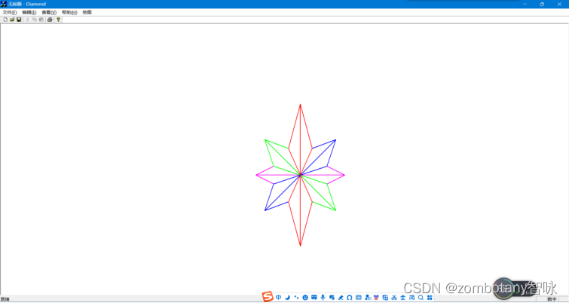
Task: Toggle Sogou 中 Chinese/English mode
Action: pos(278,298)
